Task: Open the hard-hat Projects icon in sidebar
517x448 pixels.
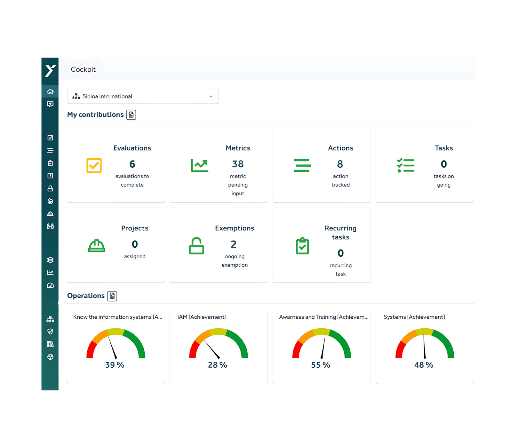Action: pyautogui.click(x=50, y=214)
